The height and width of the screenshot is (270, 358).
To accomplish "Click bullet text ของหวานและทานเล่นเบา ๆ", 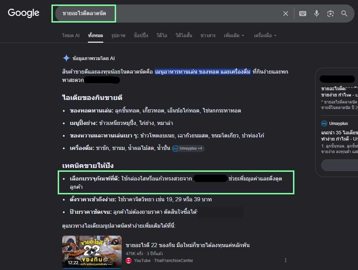I will point(104,136).
